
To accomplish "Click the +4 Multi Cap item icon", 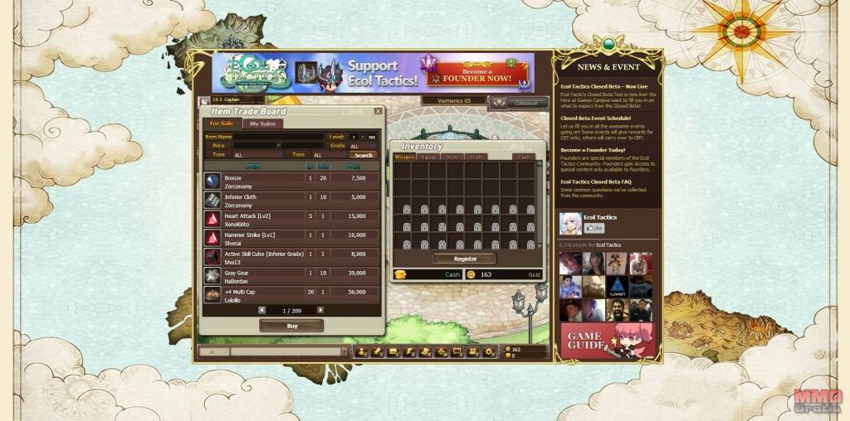I will 212,295.
